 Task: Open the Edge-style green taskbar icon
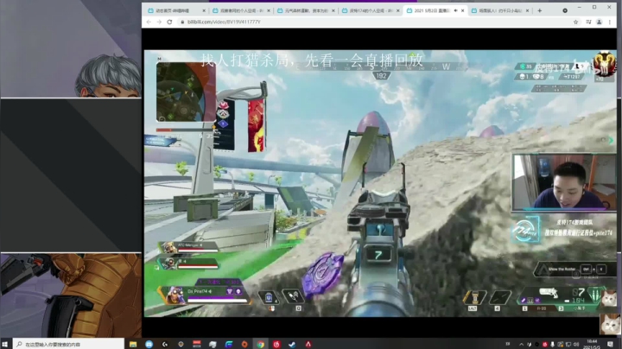coord(229,344)
